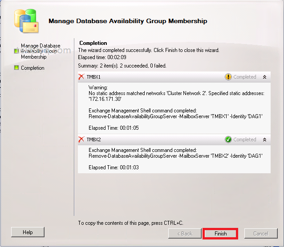This screenshot has width=284, height=247.
Task: Click the red X icon beside TMBX2
Action: pyautogui.click(x=81, y=139)
